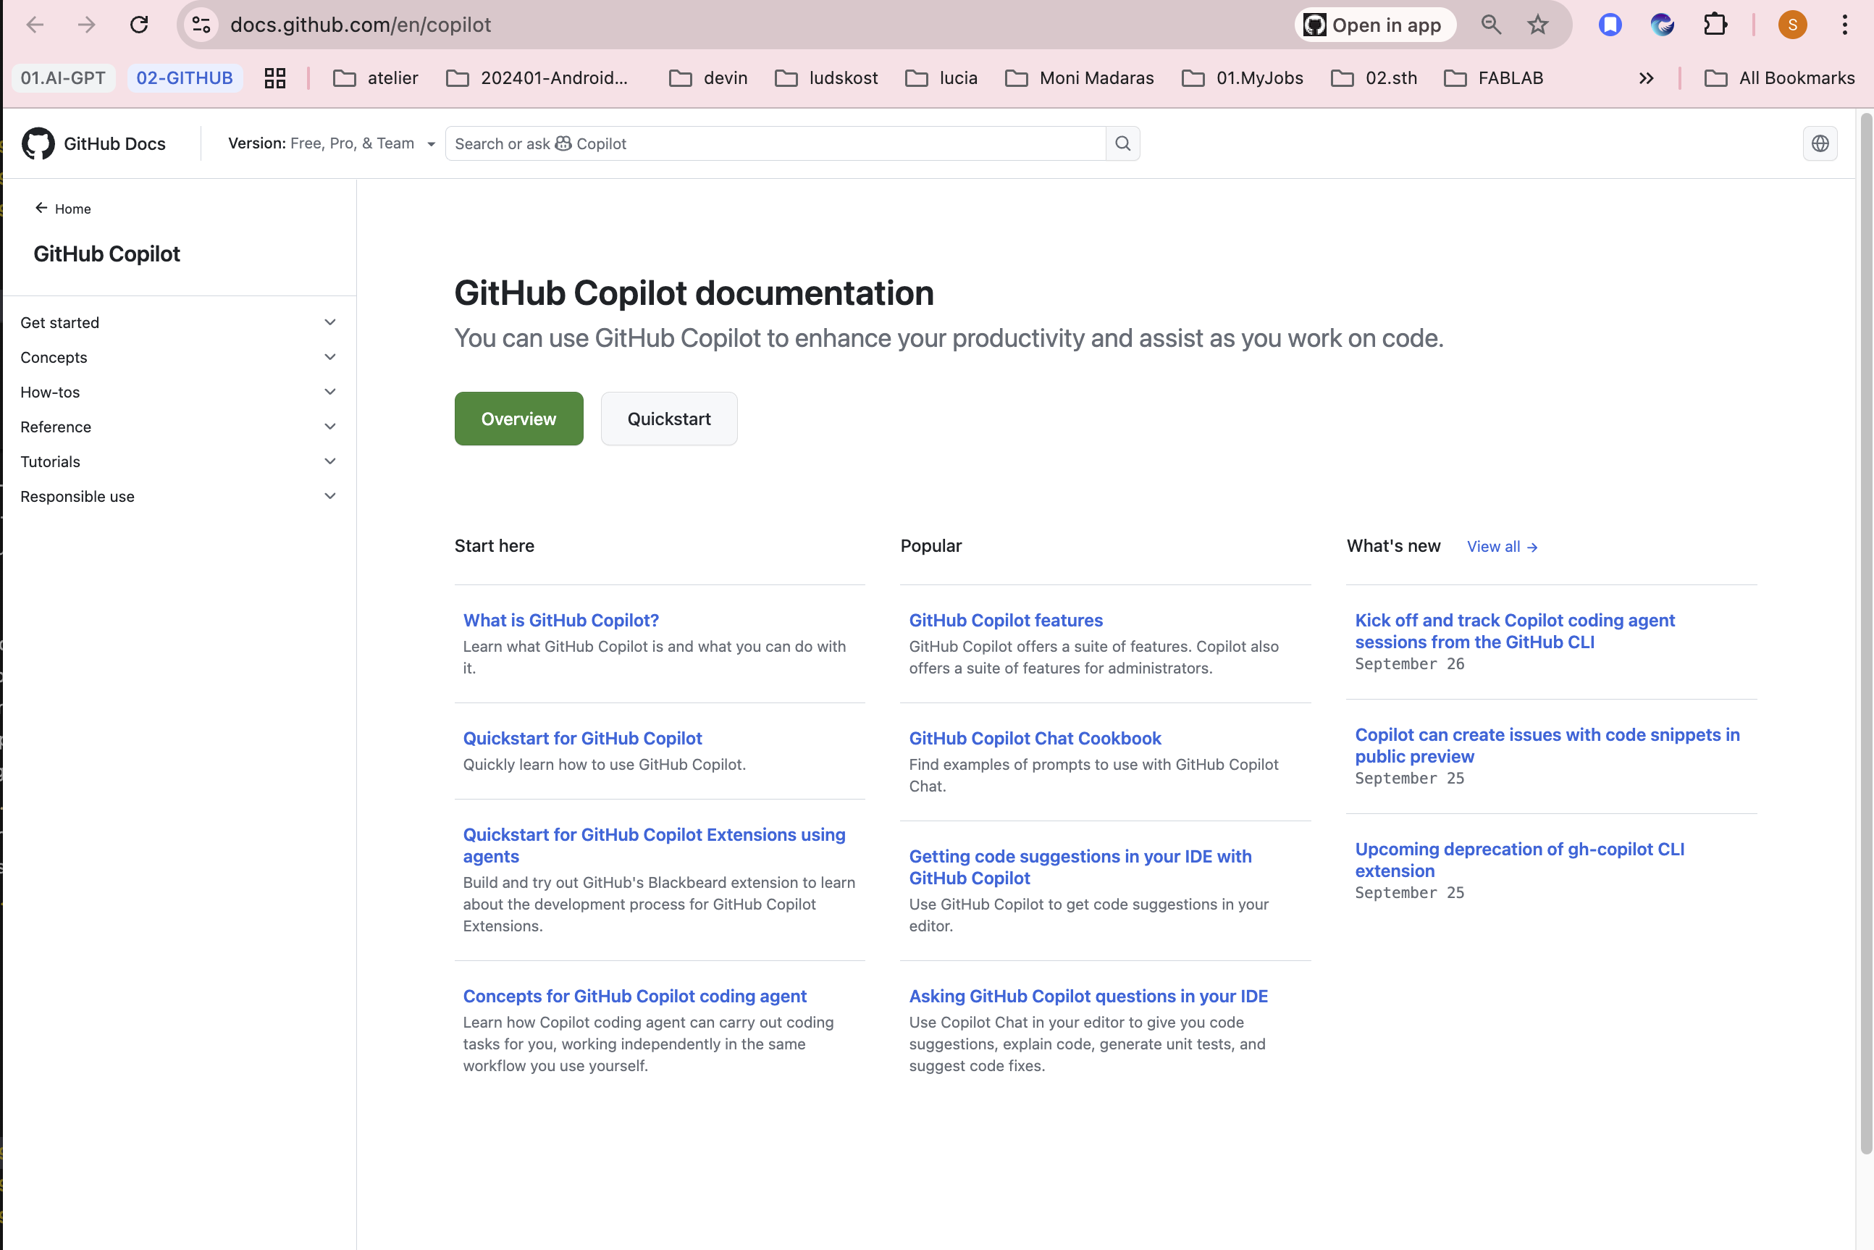
Task: Open the GitHub Copilot Chat Cookbook link
Action: click(x=1035, y=738)
